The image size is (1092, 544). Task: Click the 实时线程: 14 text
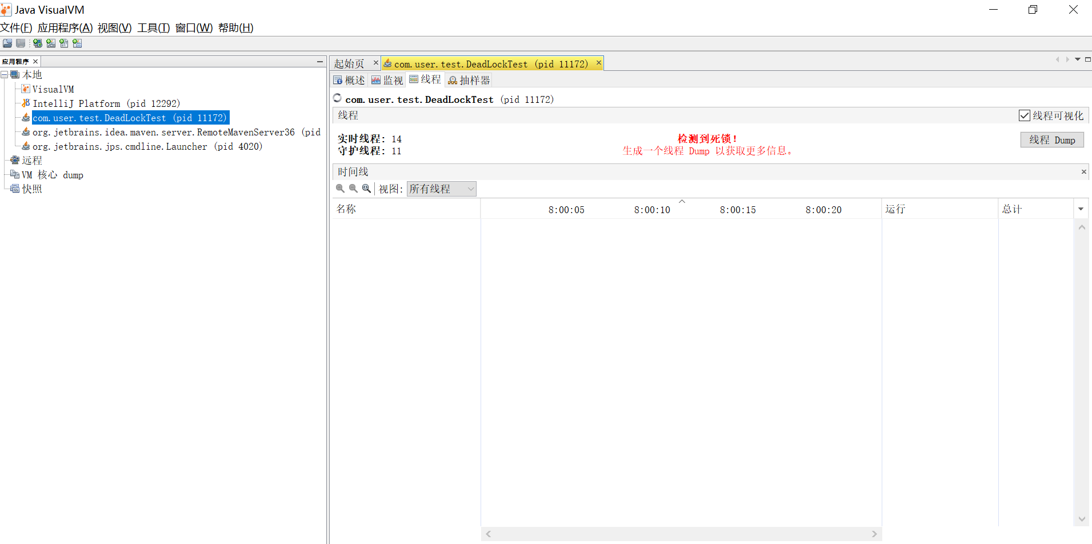(369, 139)
